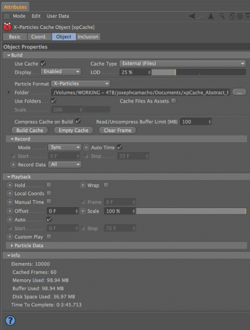Switch to the Inclusion tab
Screen dimensions: 250x330
pos(88,37)
